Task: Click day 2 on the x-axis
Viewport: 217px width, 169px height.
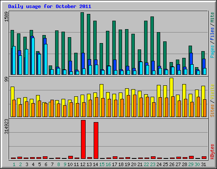Action: pos(20,164)
